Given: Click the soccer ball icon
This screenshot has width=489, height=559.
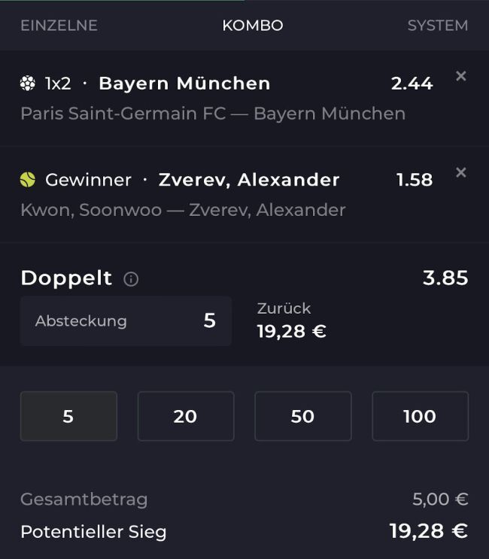Looking at the screenshot, I should (x=28, y=84).
